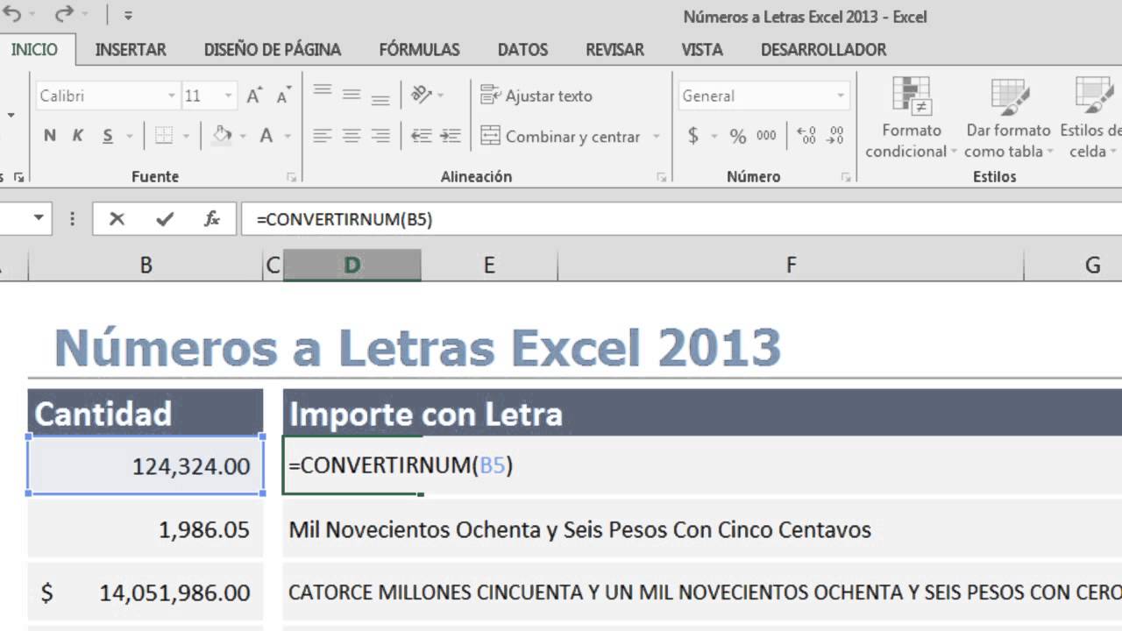1122x631 pixels.
Task: Toggle Ajustar texto wrap option
Action: tap(537, 96)
